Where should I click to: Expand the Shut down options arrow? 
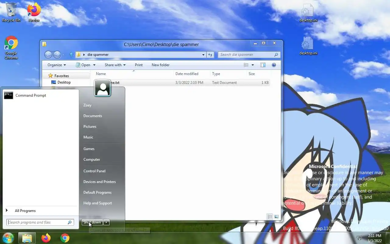106,222
